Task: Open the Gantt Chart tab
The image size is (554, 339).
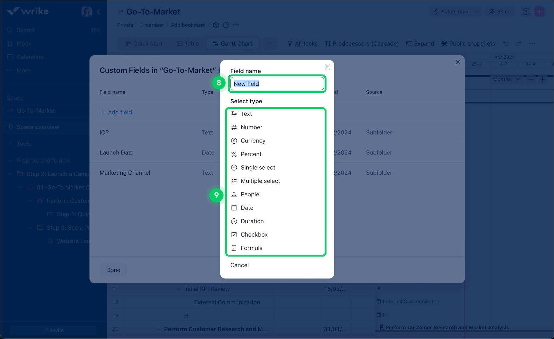Action: pyautogui.click(x=232, y=44)
